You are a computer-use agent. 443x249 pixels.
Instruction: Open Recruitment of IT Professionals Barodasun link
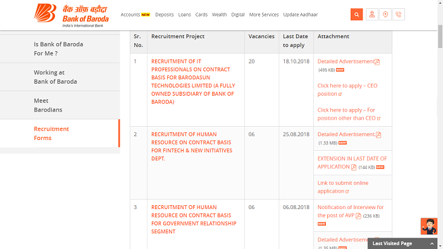tap(193, 82)
